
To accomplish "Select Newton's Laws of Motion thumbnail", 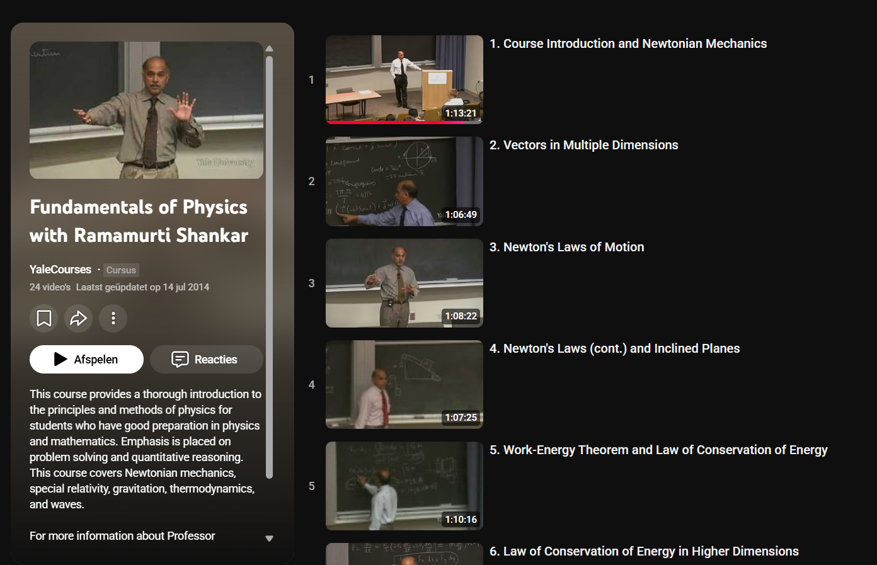I will [404, 283].
